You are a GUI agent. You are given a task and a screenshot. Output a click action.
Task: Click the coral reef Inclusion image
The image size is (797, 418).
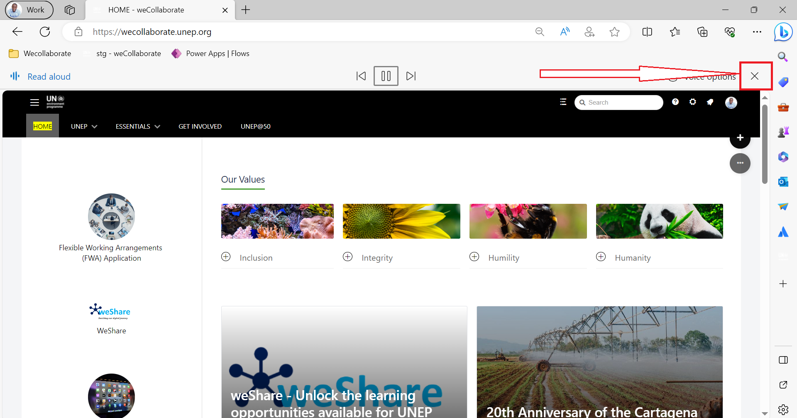tap(277, 221)
